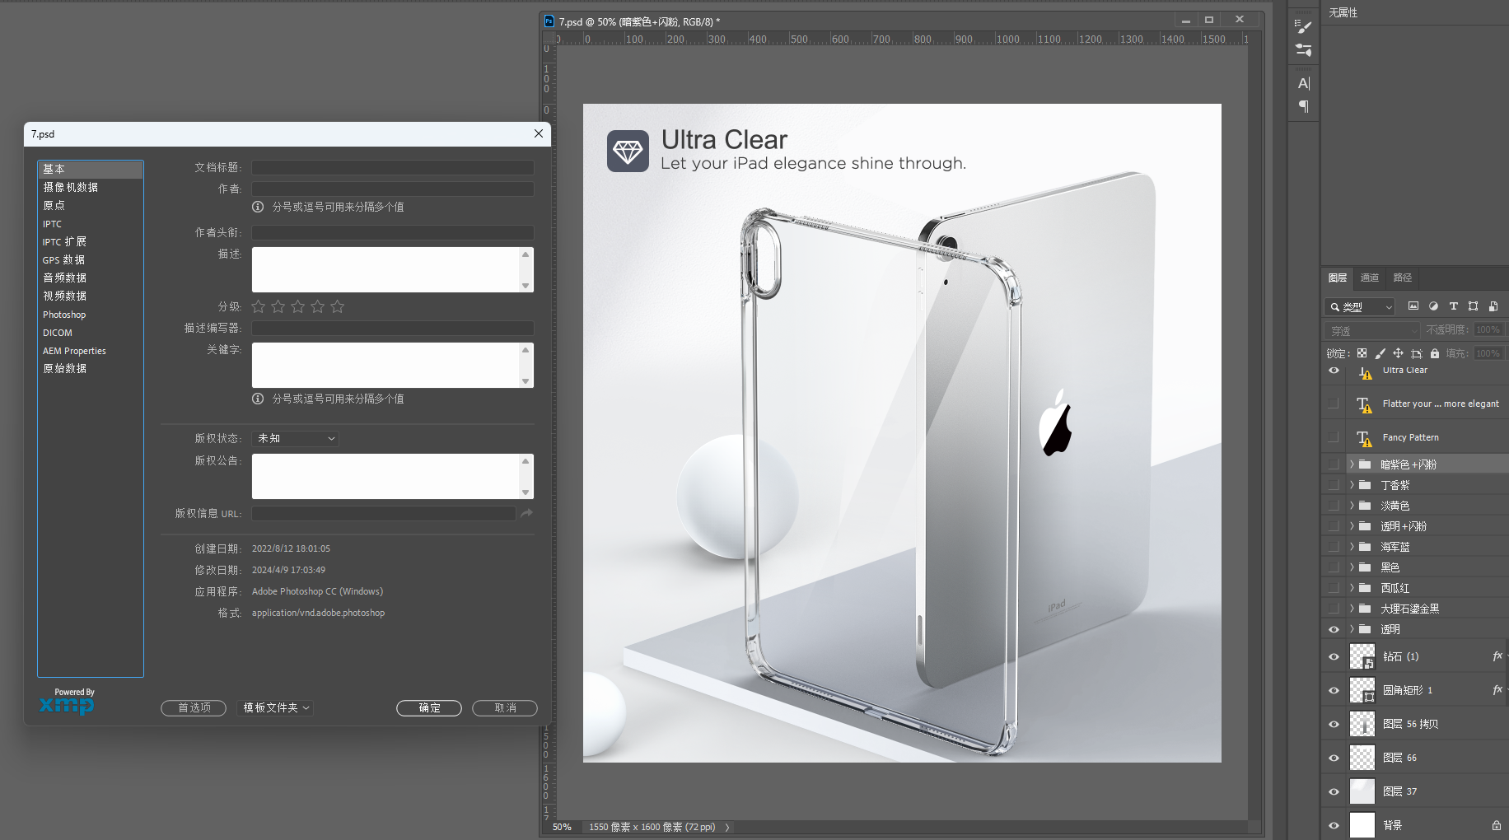Select IPTC 扩展 category
1509x840 pixels.
point(91,242)
